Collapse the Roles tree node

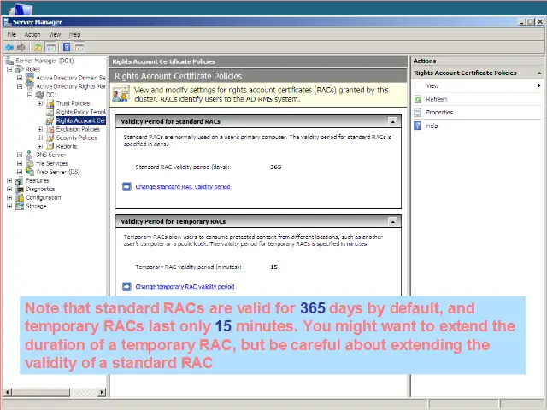coord(9,69)
